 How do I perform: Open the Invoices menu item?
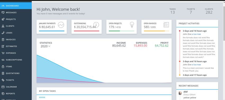point(16,40)
